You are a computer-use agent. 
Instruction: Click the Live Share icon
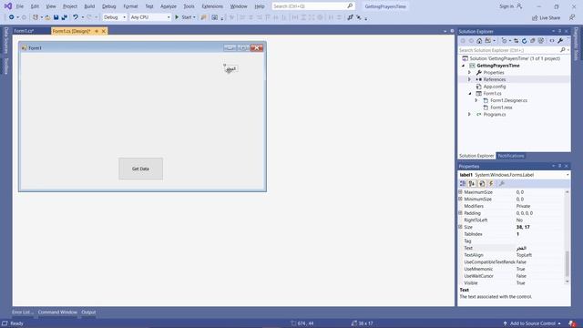point(535,18)
